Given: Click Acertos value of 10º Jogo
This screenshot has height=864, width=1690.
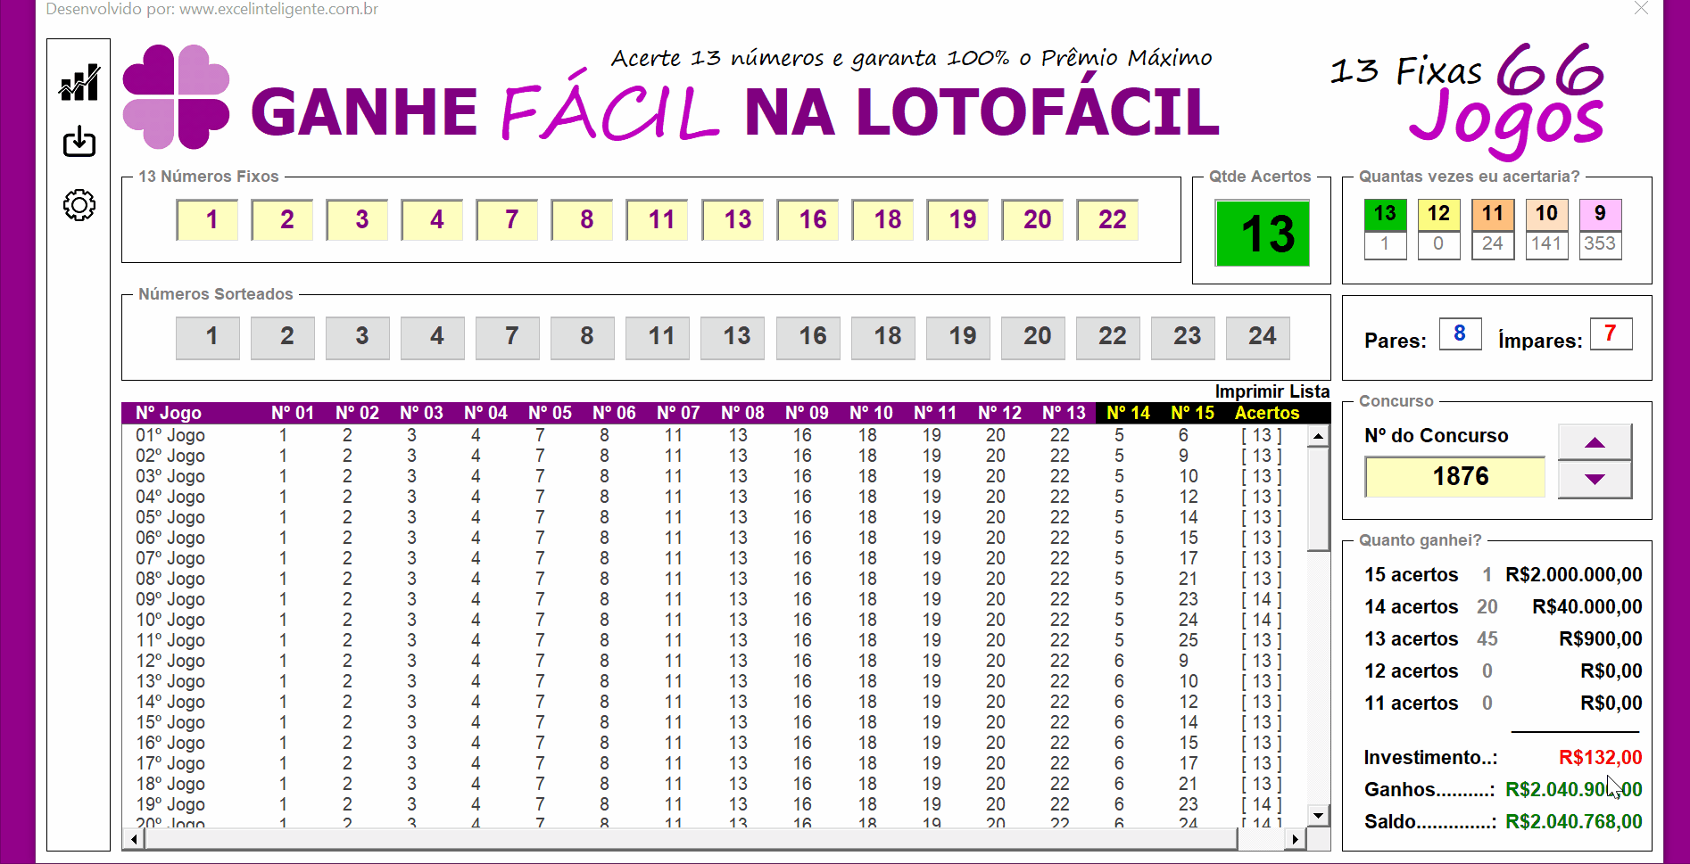Looking at the screenshot, I should (1262, 620).
